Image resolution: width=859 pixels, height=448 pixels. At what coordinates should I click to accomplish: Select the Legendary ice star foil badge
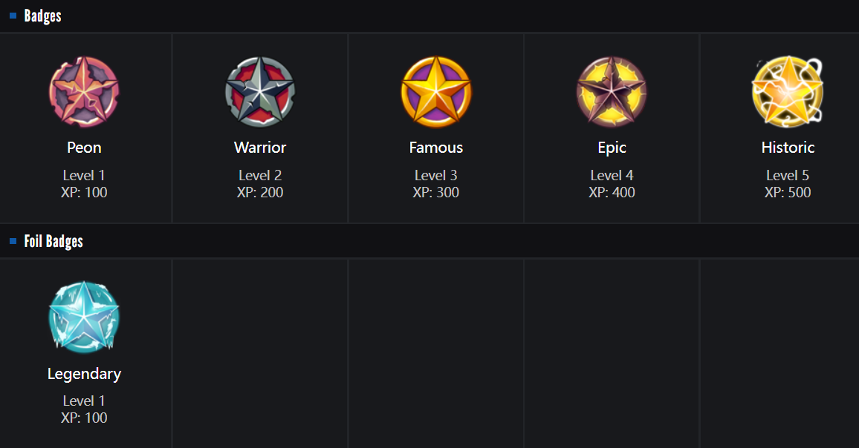(84, 317)
